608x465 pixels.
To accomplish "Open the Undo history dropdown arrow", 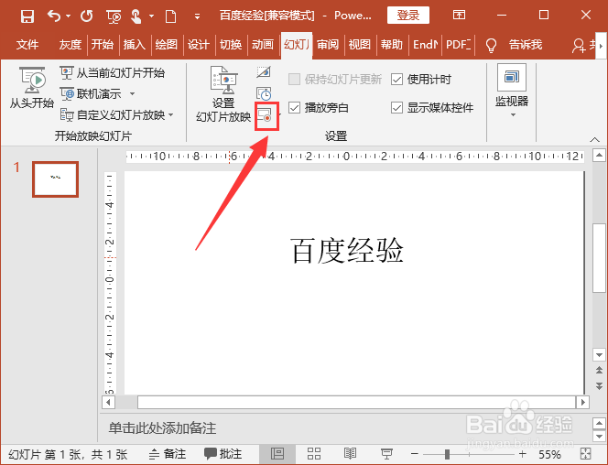I will click(69, 16).
